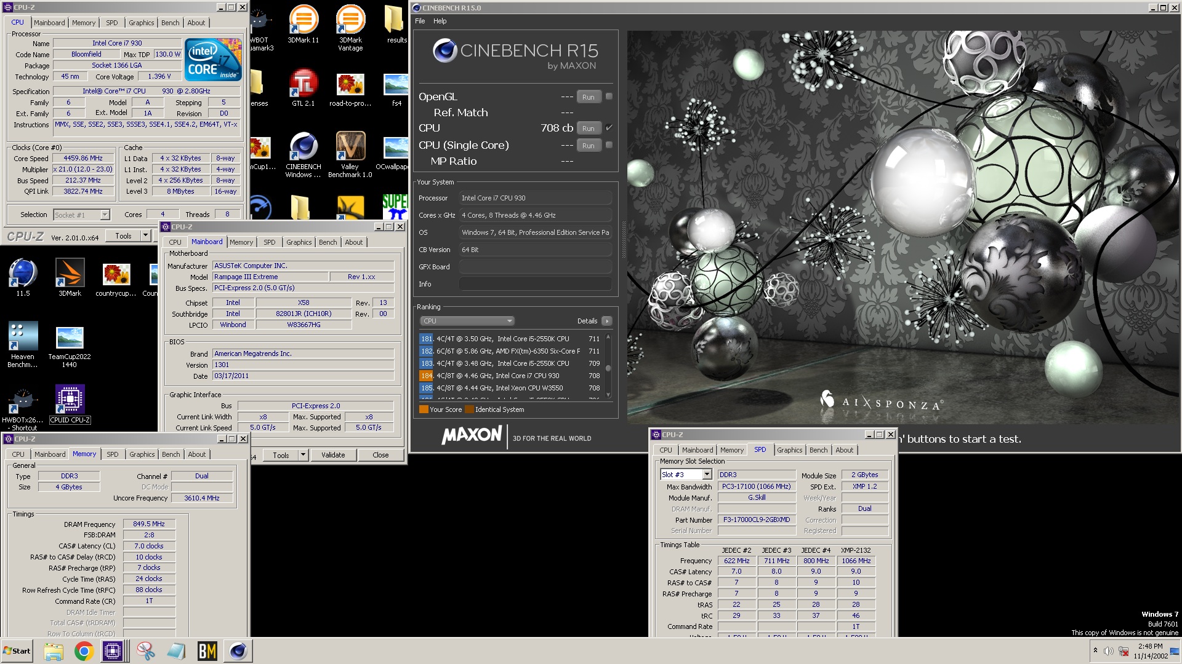Launch the 11.5 Cinebench shortcut
The width and height of the screenshot is (1182, 664).
[23, 277]
